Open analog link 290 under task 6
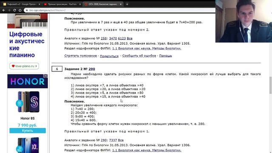The width and height of the screenshot is (272, 153). click(104, 140)
